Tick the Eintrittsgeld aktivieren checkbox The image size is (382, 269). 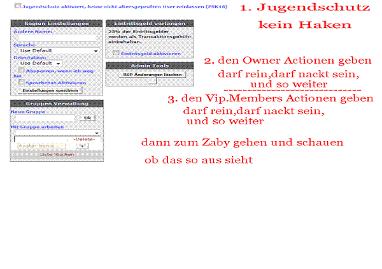(116, 53)
